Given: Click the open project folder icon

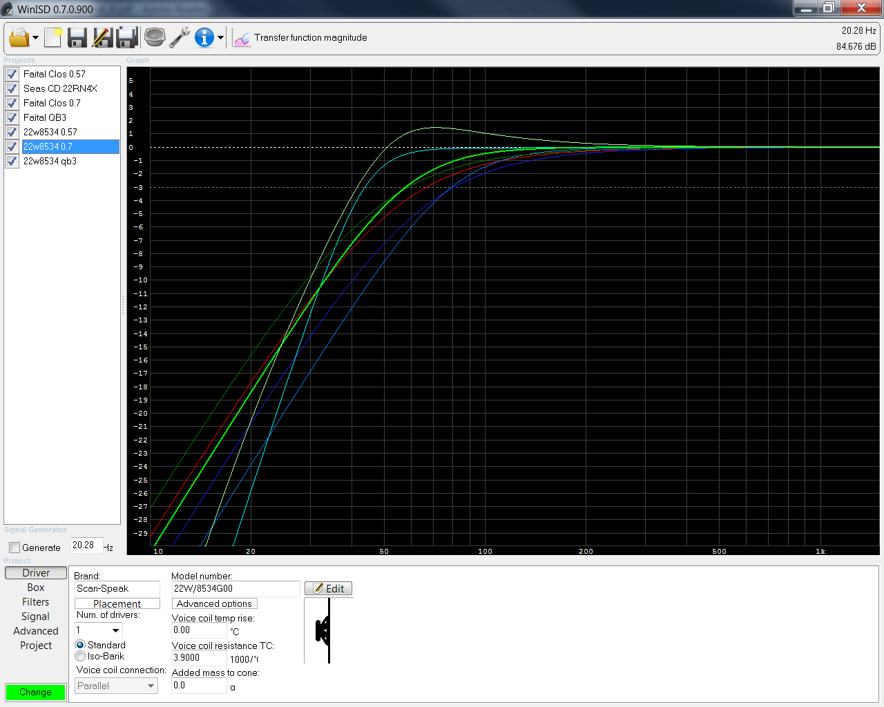Looking at the screenshot, I should pos(19,37).
